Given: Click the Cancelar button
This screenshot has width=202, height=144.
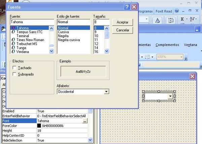Looking at the screenshot, I should [123, 30].
